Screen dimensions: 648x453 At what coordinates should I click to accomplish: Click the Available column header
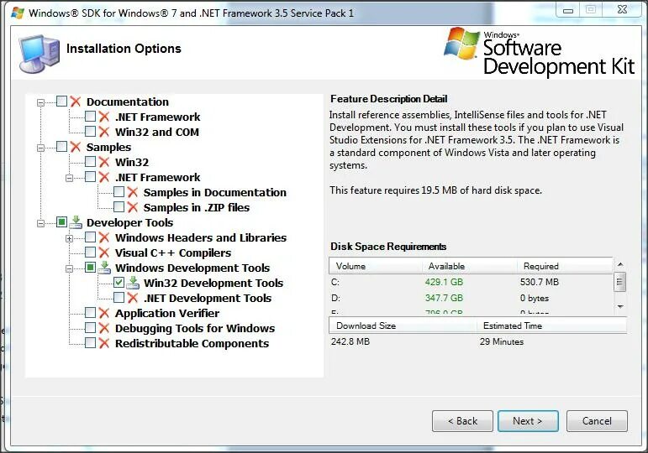click(x=470, y=266)
